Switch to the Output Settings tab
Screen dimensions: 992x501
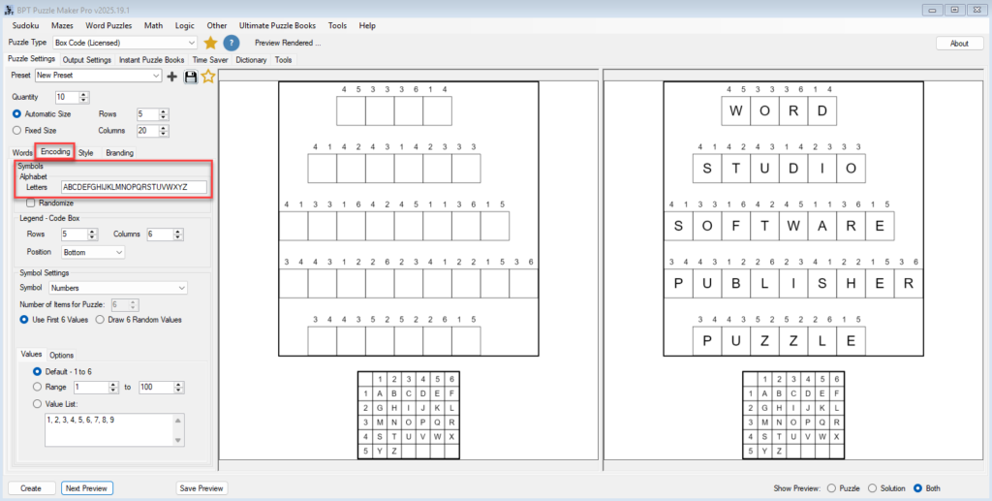(86, 60)
